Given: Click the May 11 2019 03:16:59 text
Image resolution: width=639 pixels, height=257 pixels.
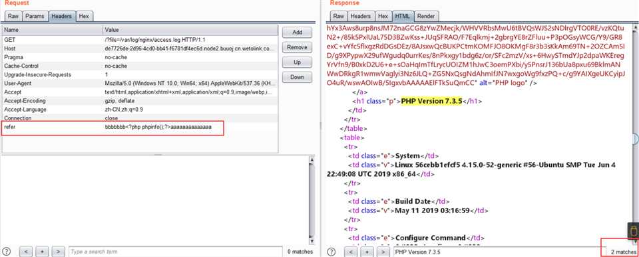Looking at the screenshot, I should tap(433, 211).
